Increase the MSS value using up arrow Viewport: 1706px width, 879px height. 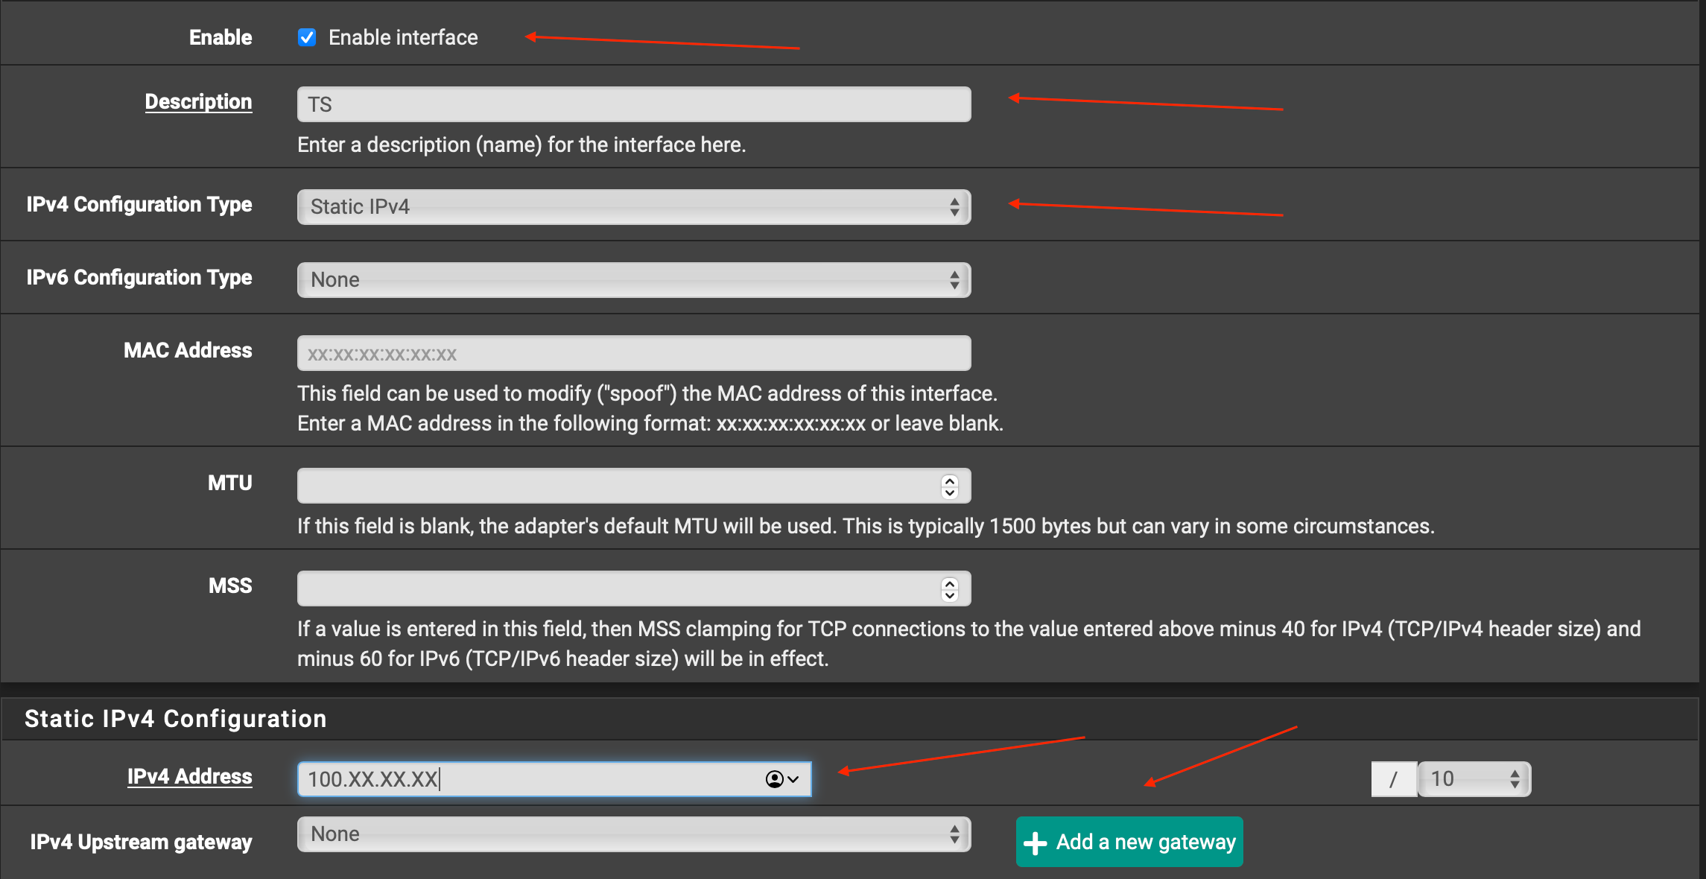(x=950, y=583)
